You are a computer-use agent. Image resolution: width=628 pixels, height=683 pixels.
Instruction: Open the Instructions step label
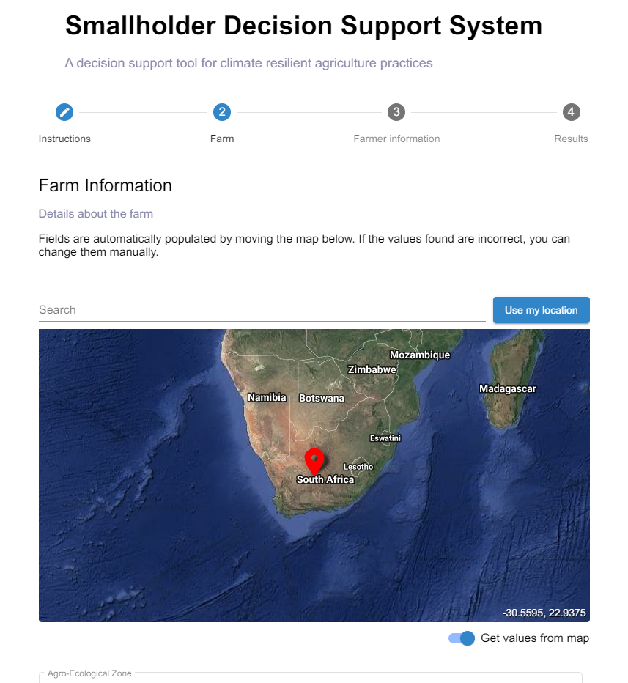tap(64, 139)
